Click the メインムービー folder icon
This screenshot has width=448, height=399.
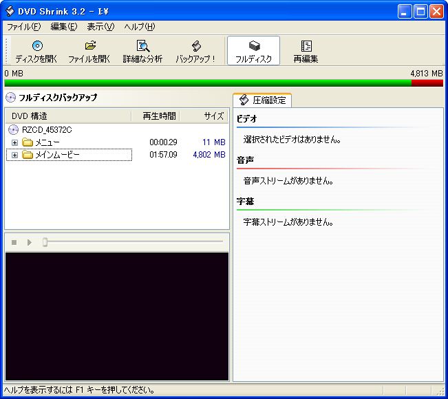[28, 155]
